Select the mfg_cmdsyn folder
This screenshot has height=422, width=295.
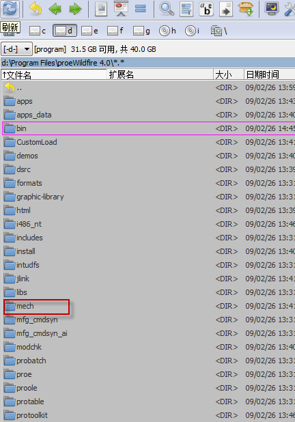click(x=31, y=320)
